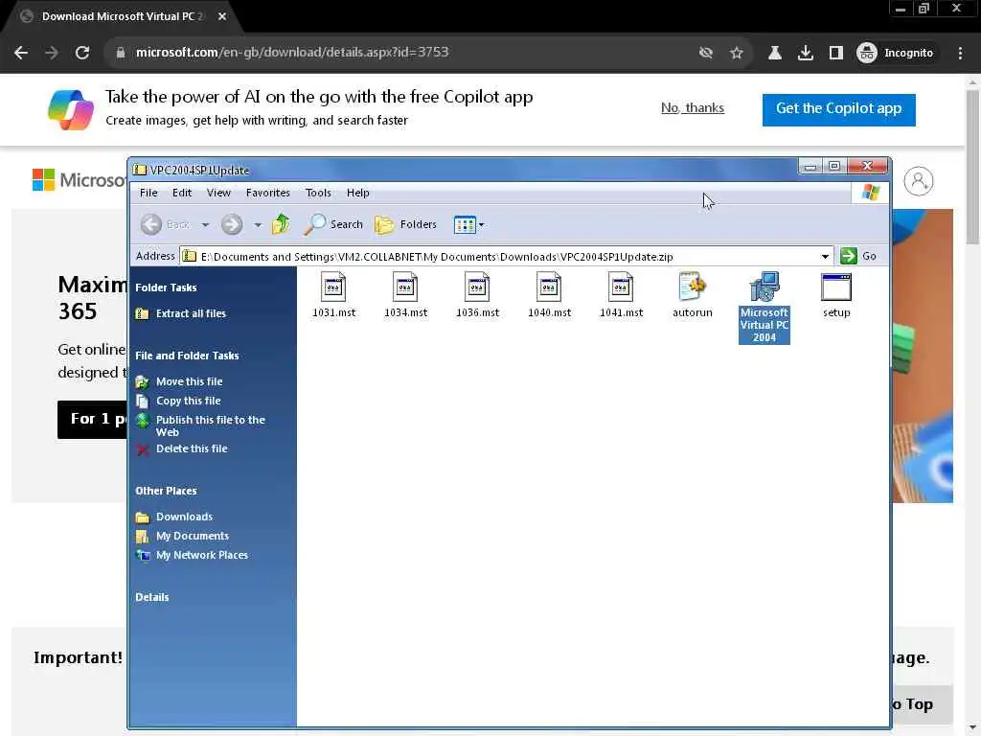
Task: Click the site lock icon in address bar
Action: pyautogui.click(x=121, y=53)
